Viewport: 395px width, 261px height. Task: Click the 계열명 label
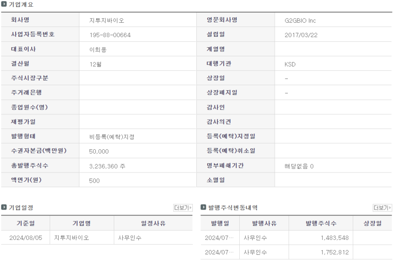click(216, 49)
